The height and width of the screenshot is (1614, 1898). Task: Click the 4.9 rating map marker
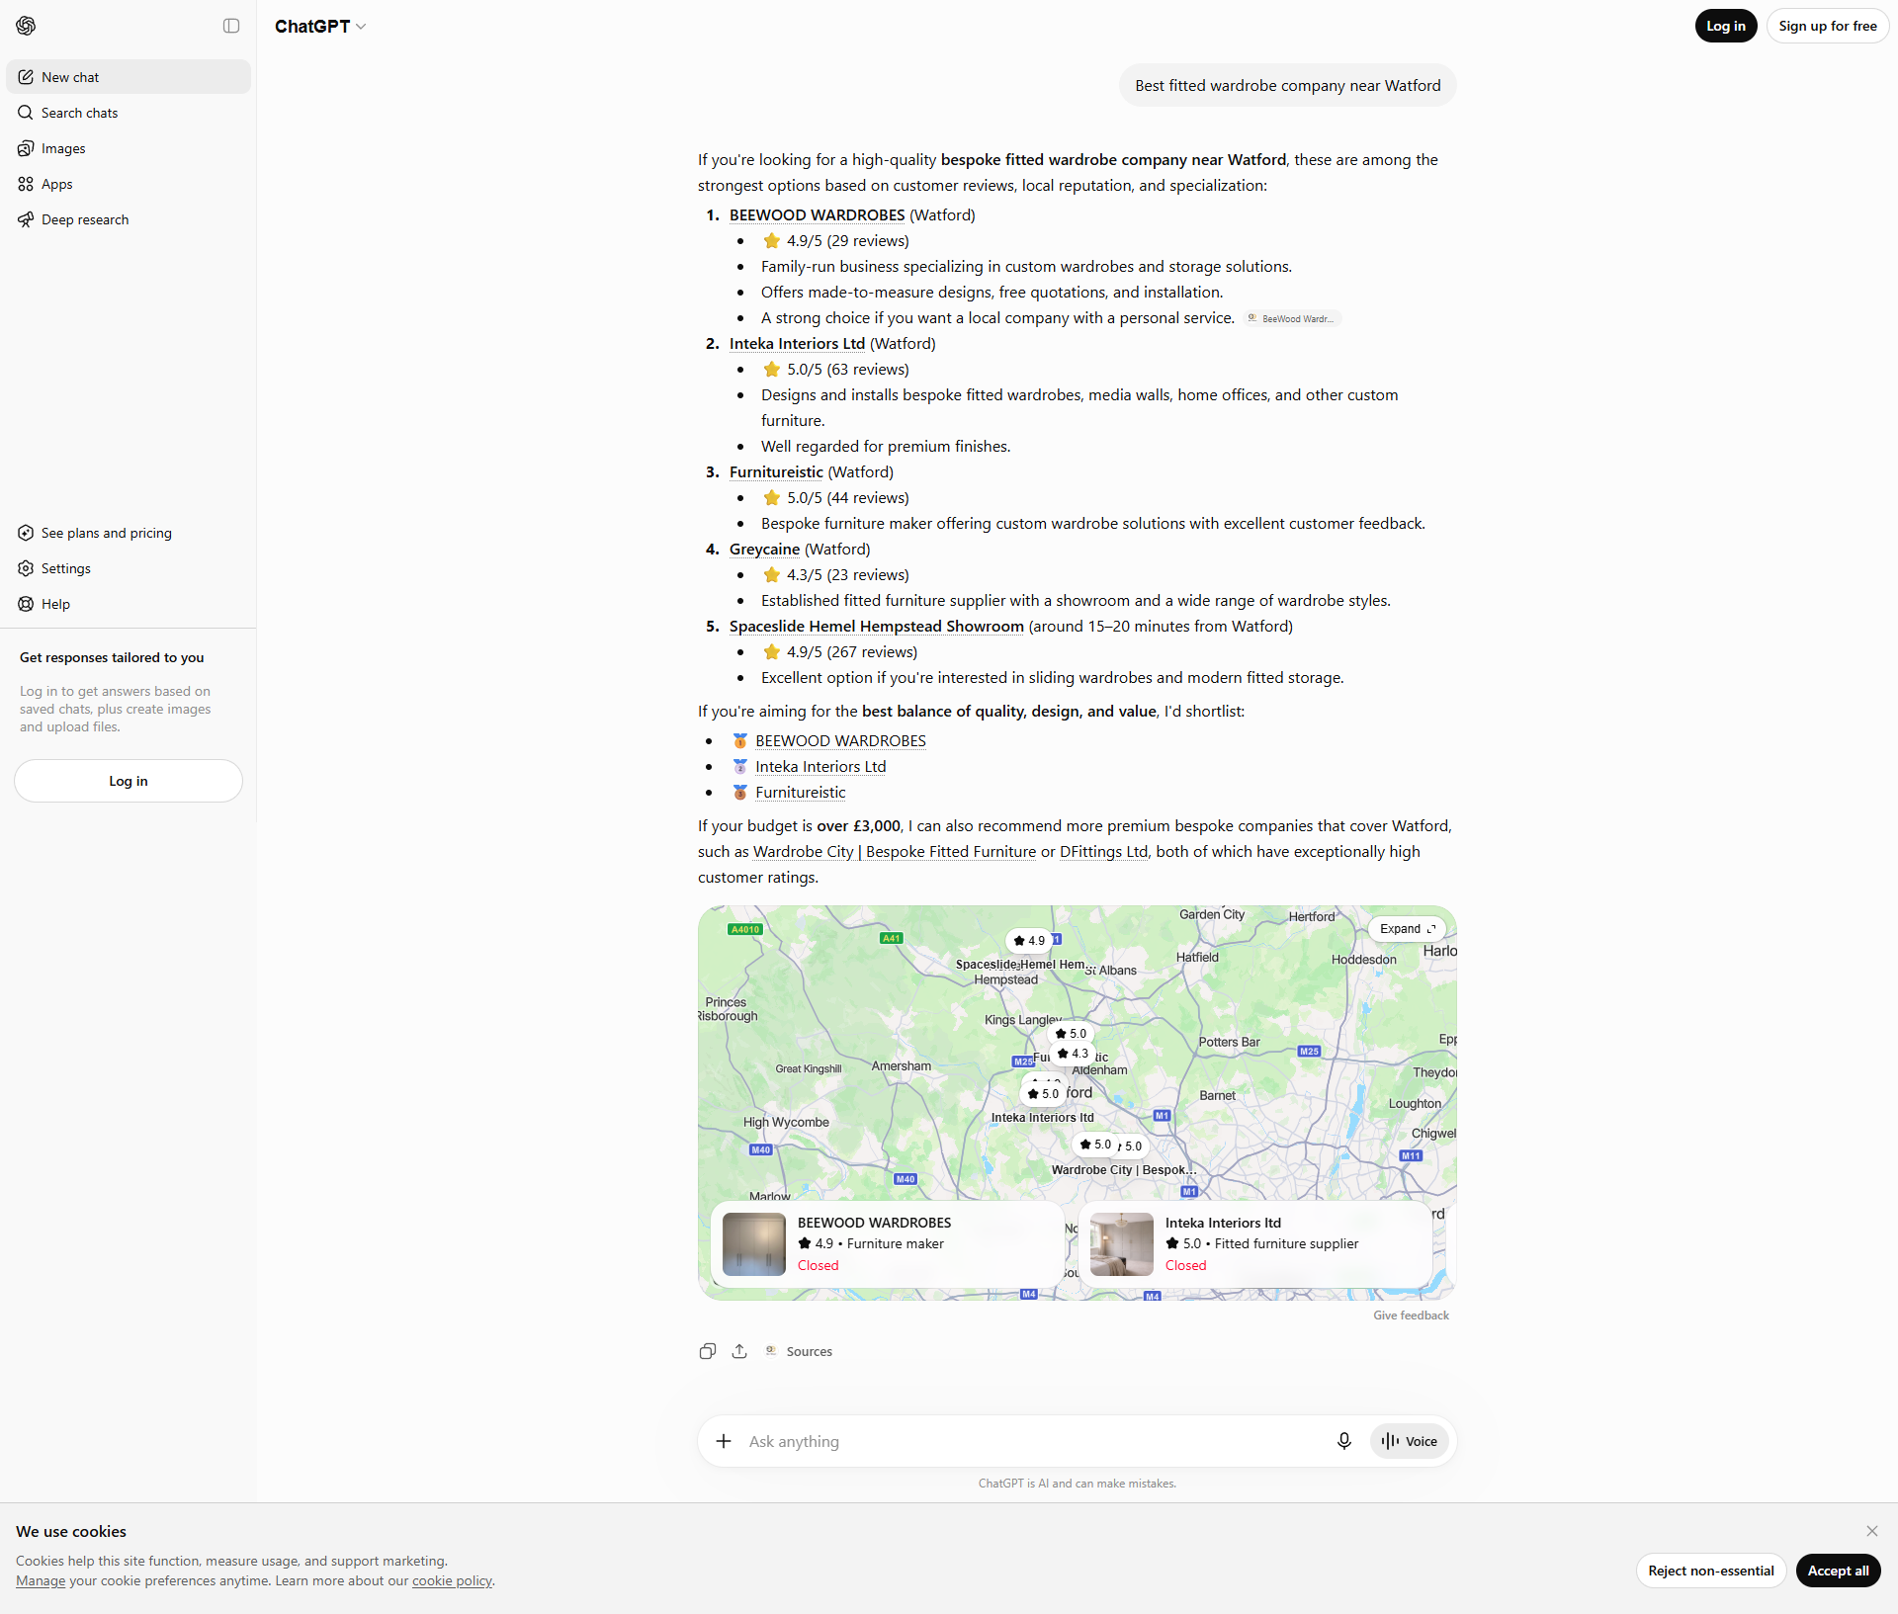coord(1029,941)
